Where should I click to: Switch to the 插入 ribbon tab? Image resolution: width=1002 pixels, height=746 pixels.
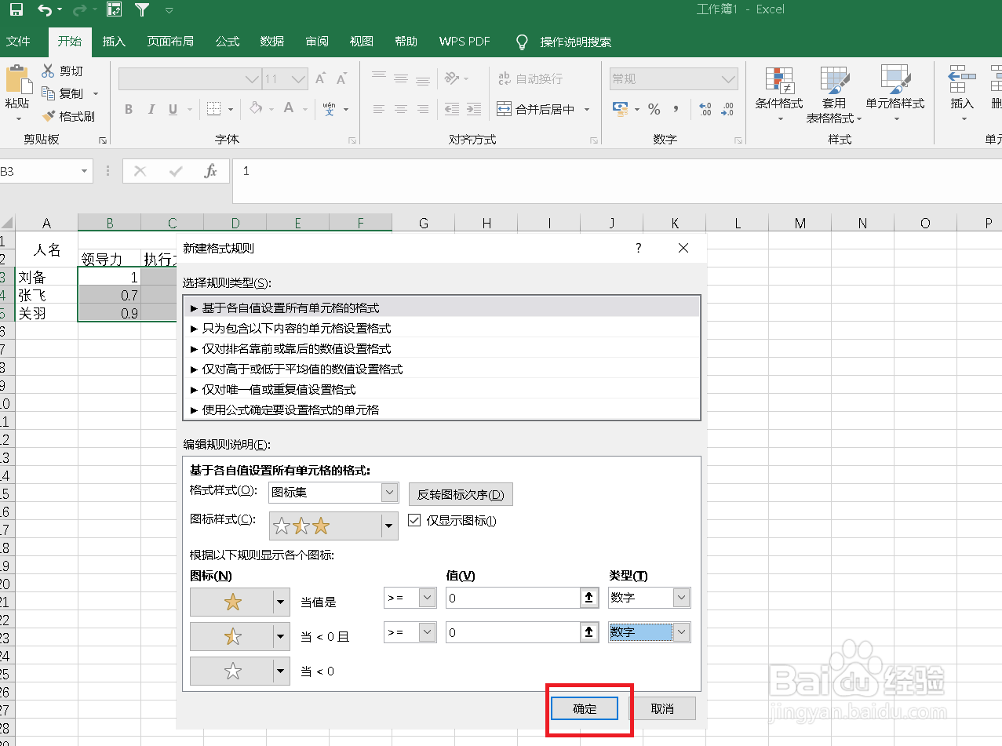(114, 42)
